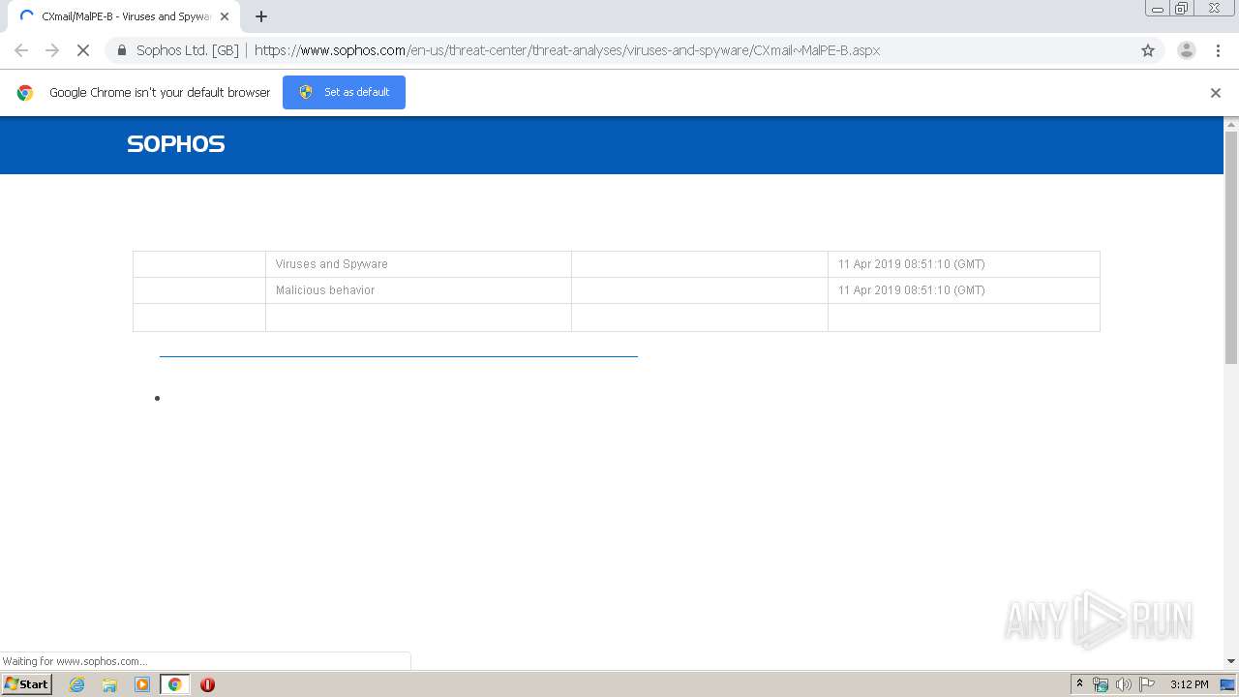Image resolution: width=1239 pixels, height=697 pixels.
Task: Click the Chrome logo in the notification bar
Action: tap(25, 93)
